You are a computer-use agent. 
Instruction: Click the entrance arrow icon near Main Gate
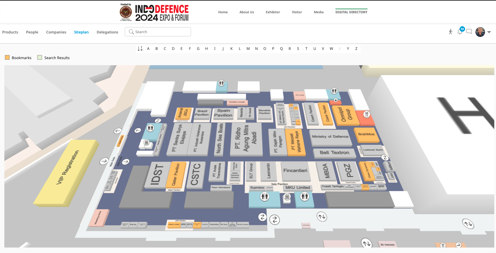(x=104, y=161)
